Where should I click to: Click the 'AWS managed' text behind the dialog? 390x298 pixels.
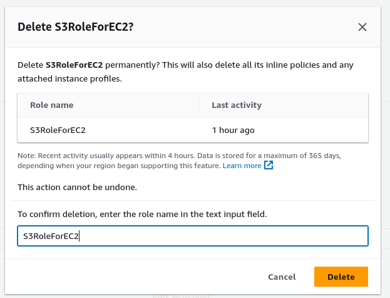[180, 296]
